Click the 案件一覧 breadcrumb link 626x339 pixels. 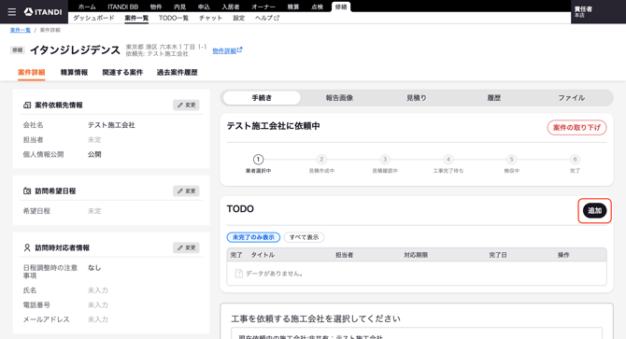click(21, 30)
